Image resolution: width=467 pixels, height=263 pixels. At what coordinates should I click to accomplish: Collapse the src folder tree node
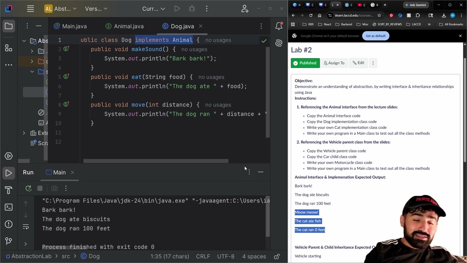tap(32, 72)
